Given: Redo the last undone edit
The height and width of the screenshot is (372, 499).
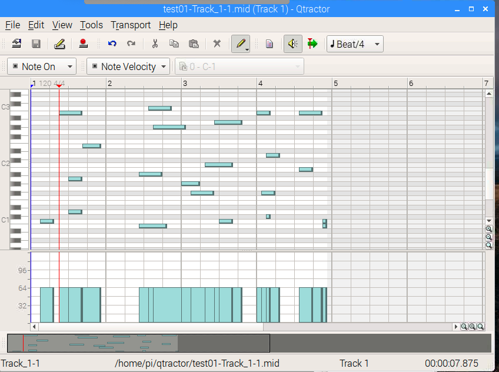Looking at the screenshot, I should pos(131,44).
